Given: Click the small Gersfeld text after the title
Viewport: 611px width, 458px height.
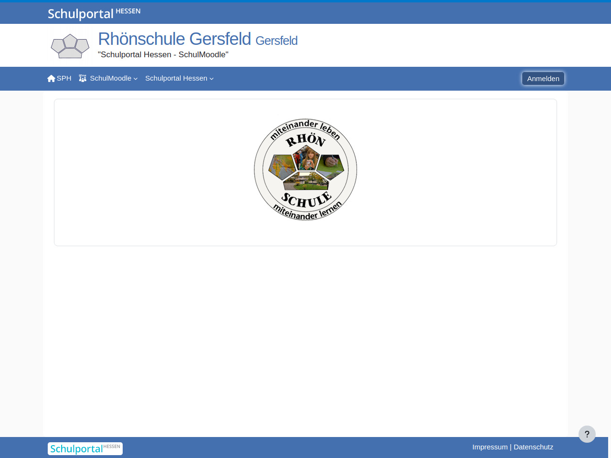Looking at the screenshot, I should [x=276, y=41].
